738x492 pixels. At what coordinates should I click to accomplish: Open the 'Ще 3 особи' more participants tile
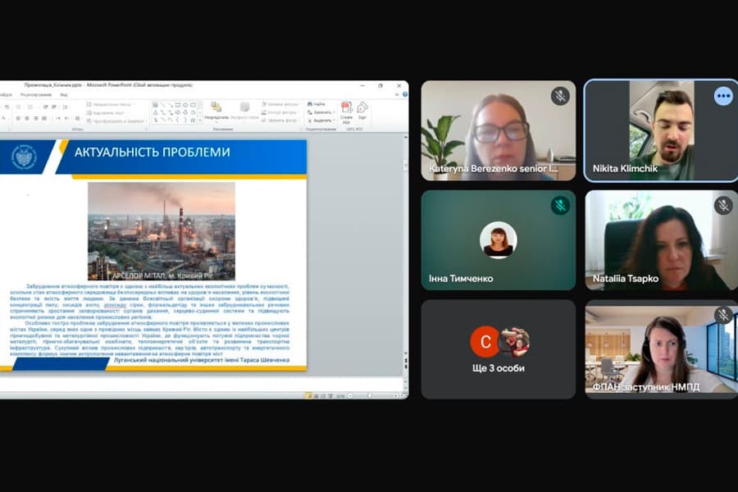(x=498, y=348)
